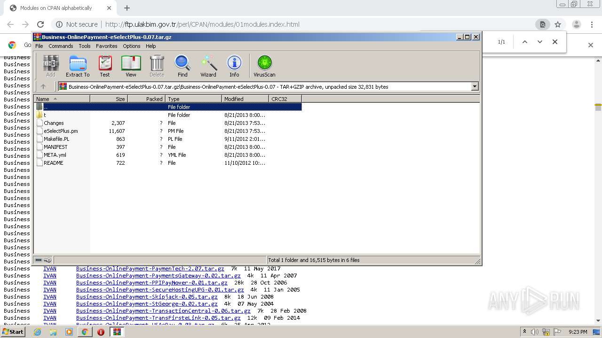This screenshot has width=602, height=338.
Task: Go to next find result in Chrome
Action: 540,42
